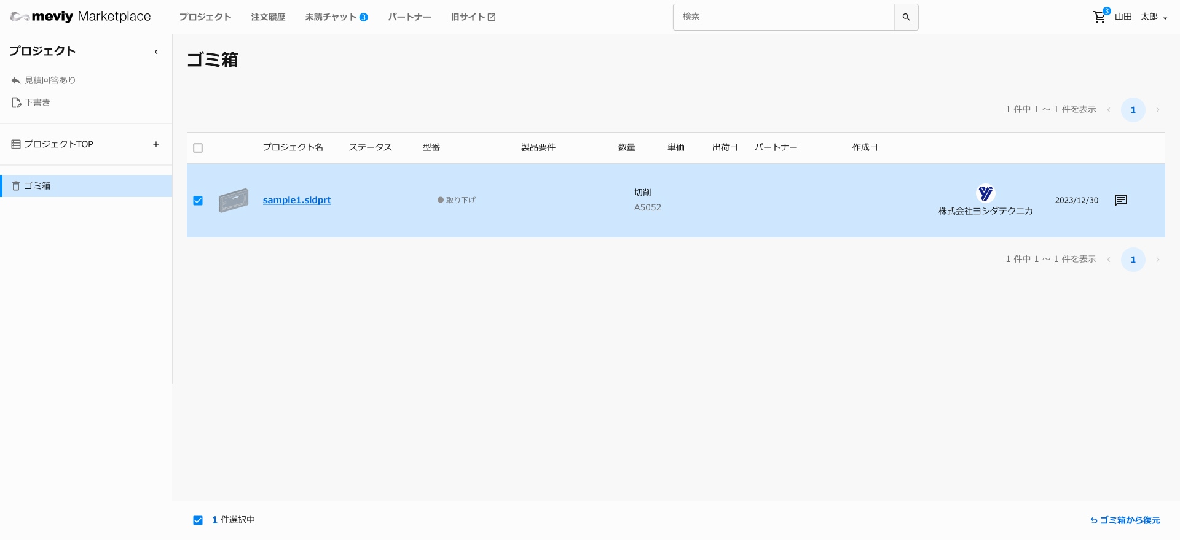Click the unread chat count badge
Image resolution: width=1180 pixels, height=540 pixels.
pos(364,17)
